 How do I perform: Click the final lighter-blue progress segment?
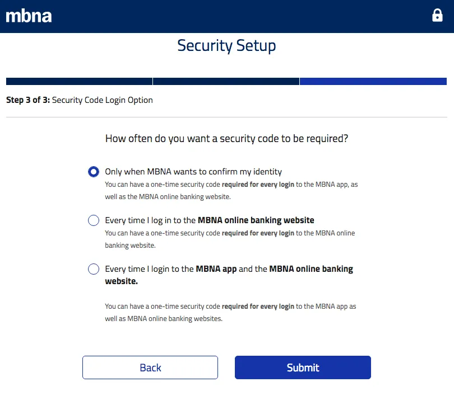coord(373,81)
